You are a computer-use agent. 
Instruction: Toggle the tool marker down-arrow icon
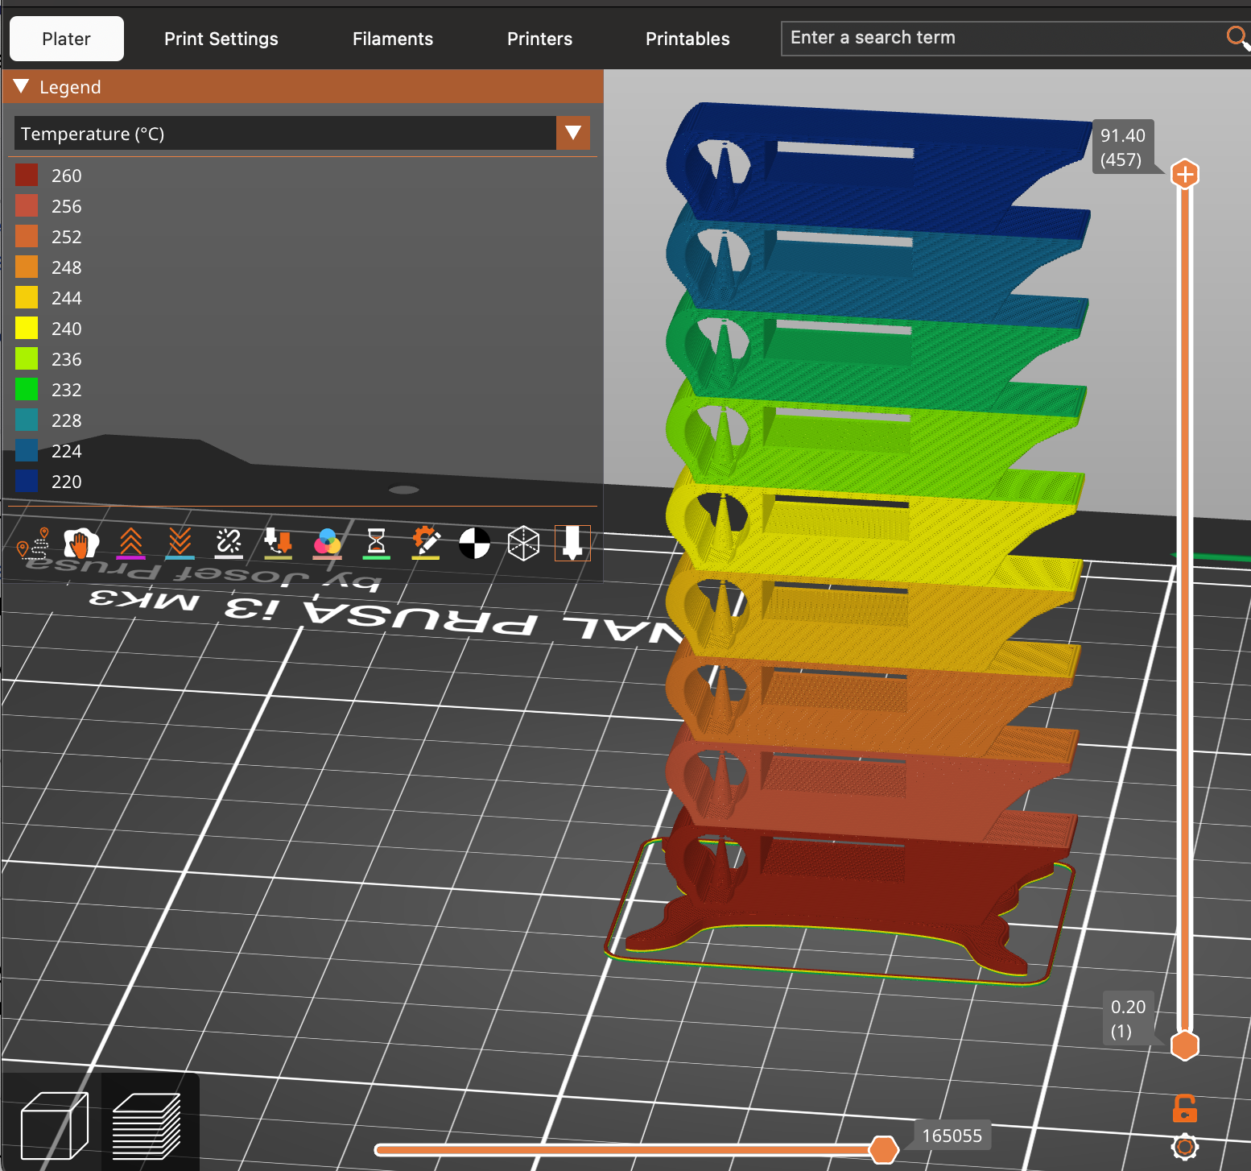pyautogui.click(x=572, y=544)
